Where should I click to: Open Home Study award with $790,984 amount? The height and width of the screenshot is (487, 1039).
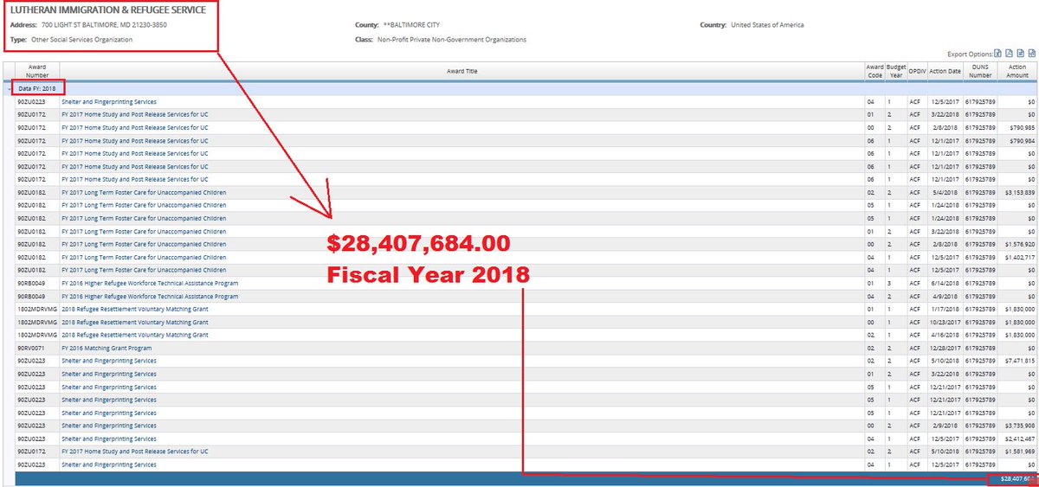pos(134,141)
